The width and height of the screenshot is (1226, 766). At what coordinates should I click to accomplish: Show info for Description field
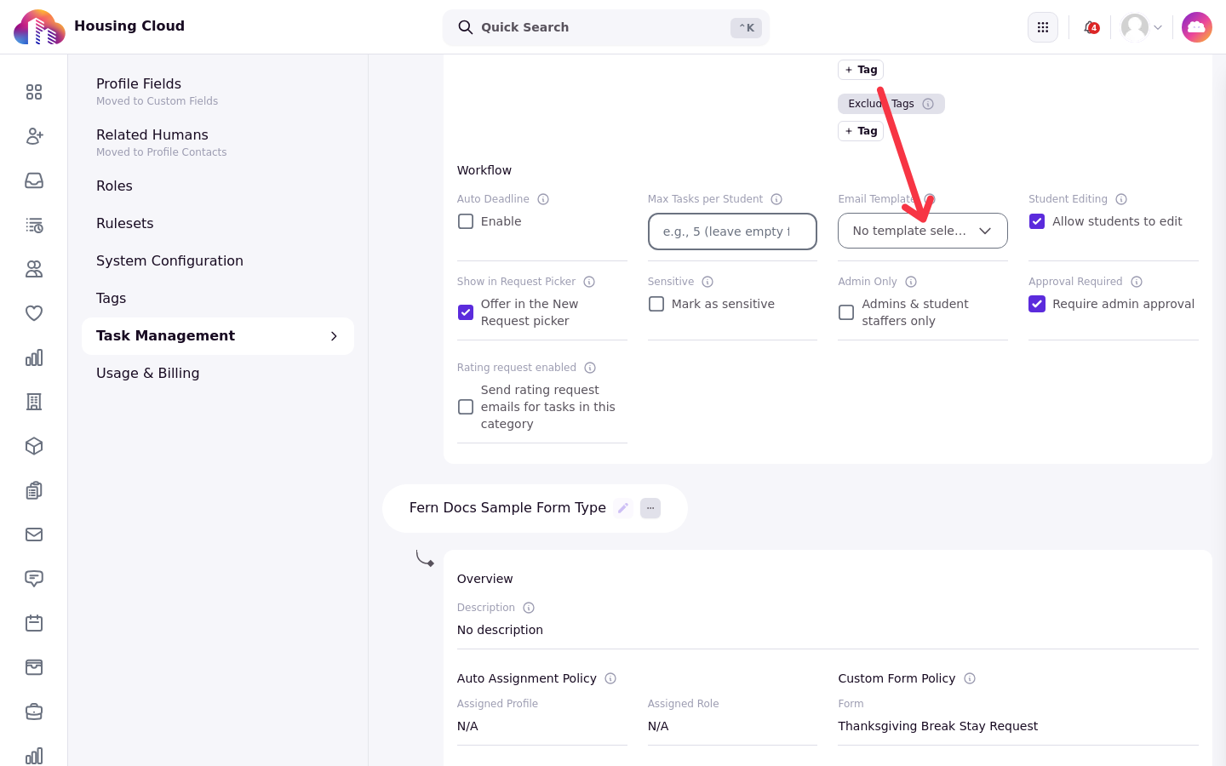(x=529, y=608)
